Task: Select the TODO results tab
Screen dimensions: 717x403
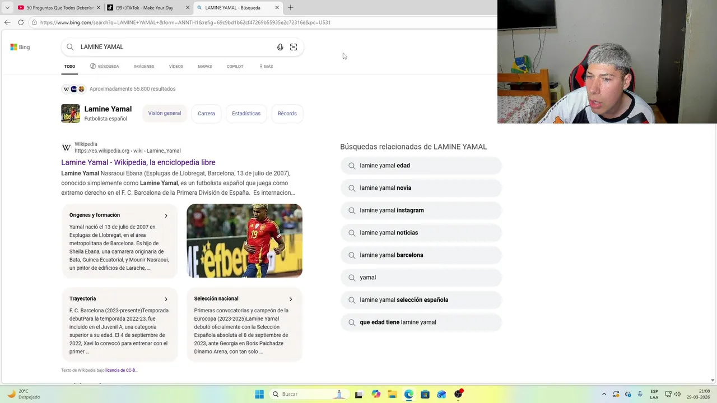Action: [x=69, y=67]
